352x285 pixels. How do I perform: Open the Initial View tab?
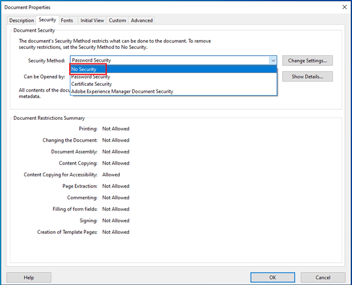coord(92,20)
